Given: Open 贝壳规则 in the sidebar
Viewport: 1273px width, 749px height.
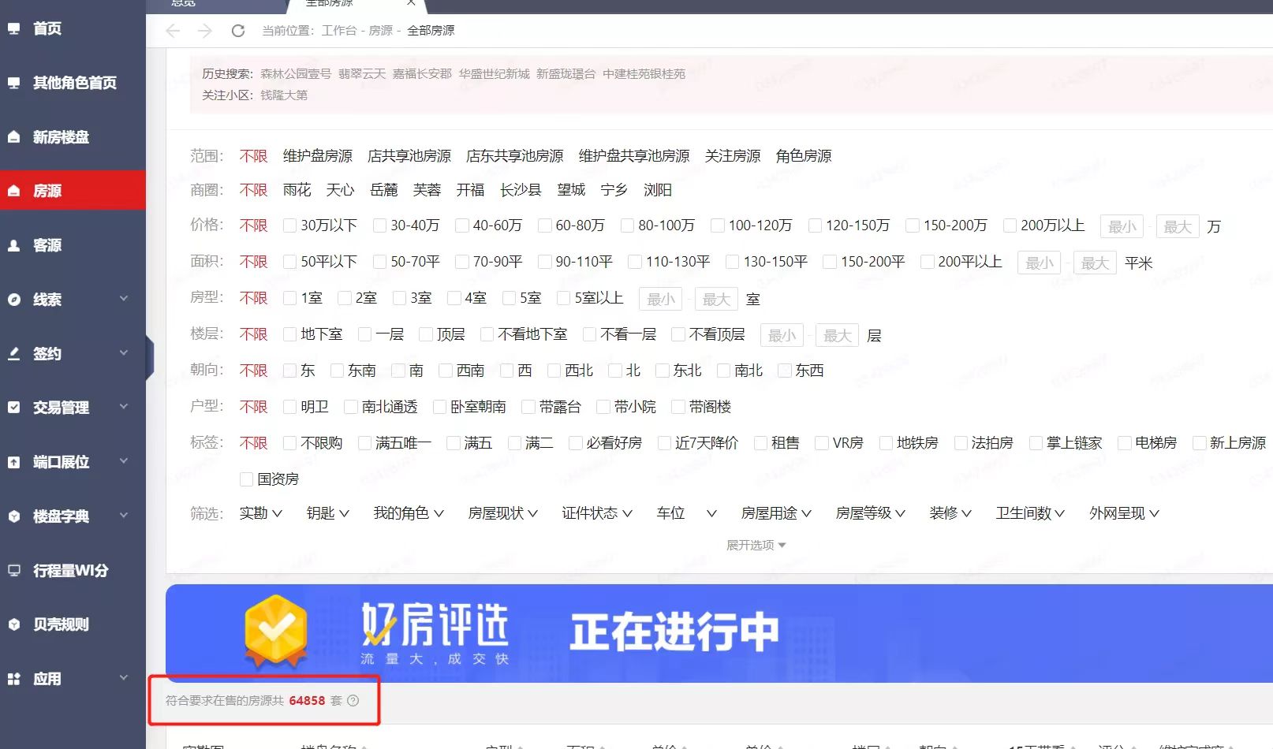Looking at the screenshot, I should 58,624.
